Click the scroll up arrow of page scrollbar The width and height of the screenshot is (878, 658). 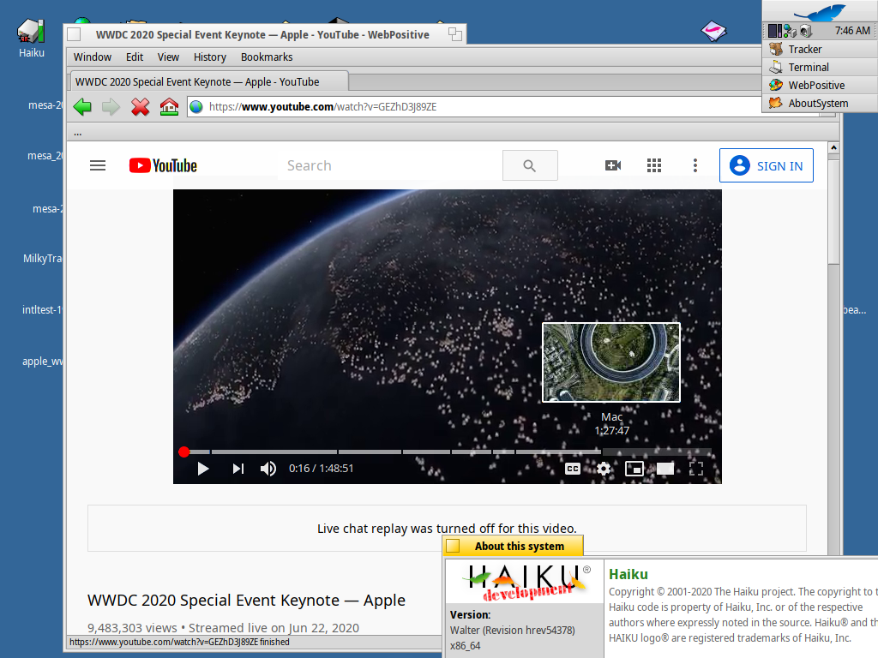pyautogui.click(x=833, y=147)
